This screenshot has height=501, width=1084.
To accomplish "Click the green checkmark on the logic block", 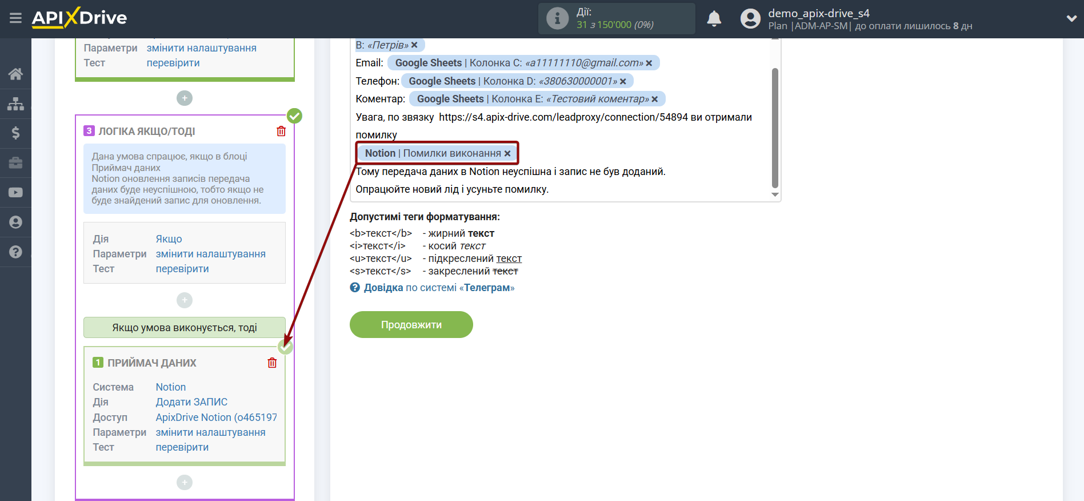I will click(x=294, y=116).
